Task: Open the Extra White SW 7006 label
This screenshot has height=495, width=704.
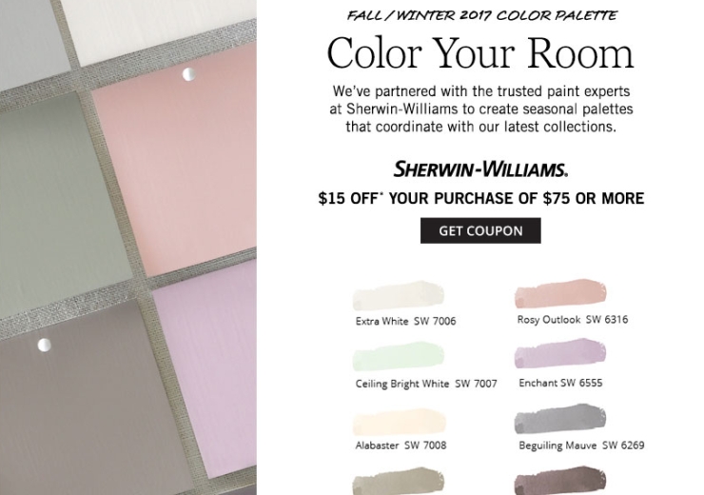Action: pos(405,321)
